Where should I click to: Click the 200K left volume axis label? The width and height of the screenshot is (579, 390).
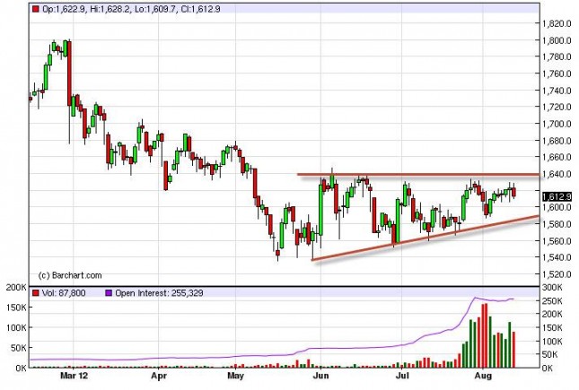(17, 288)
